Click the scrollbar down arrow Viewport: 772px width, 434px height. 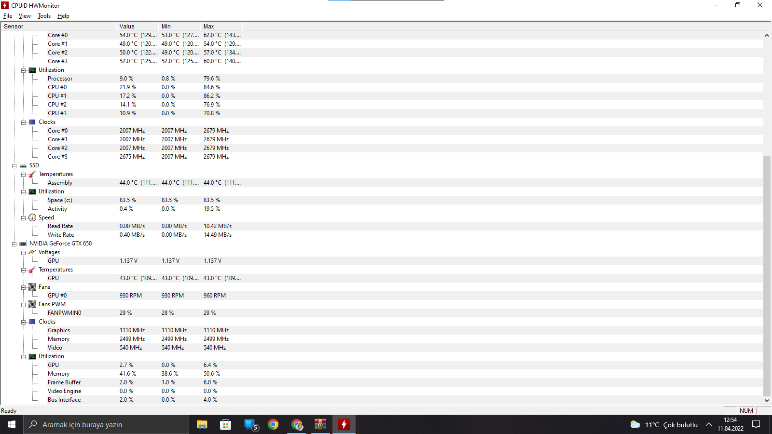767,400
